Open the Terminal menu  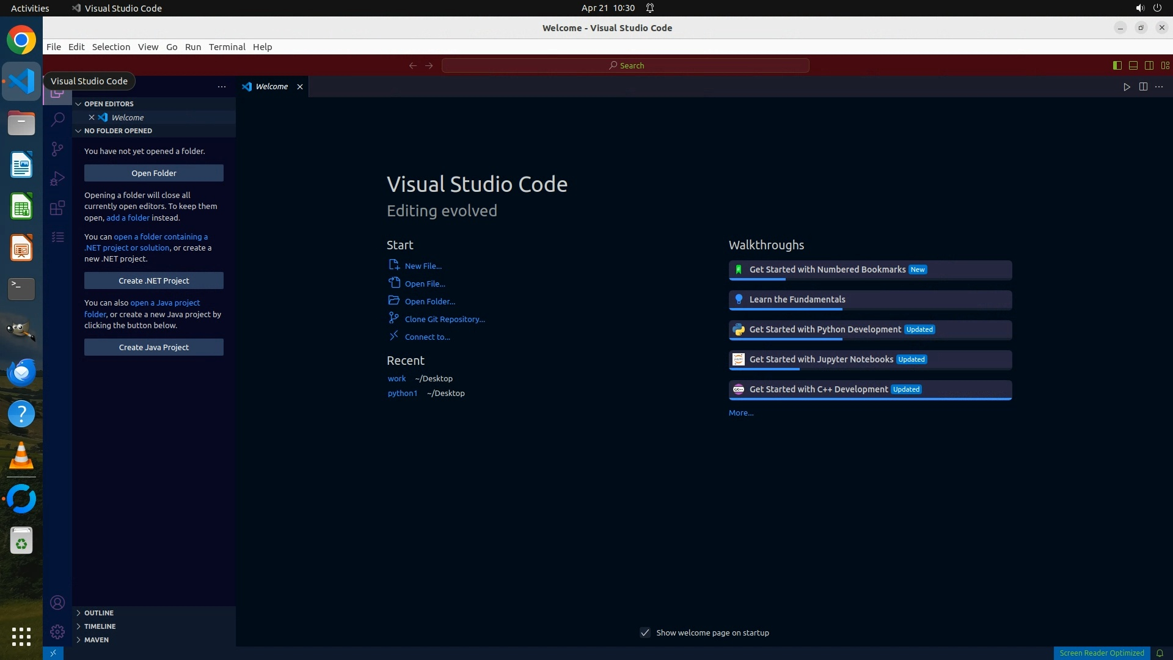click(x=227, y=47)
